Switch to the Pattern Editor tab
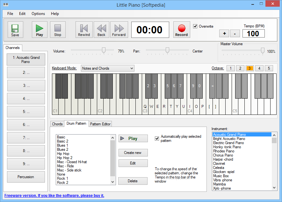This screenshot has width=282, height=202. [100, 124]
